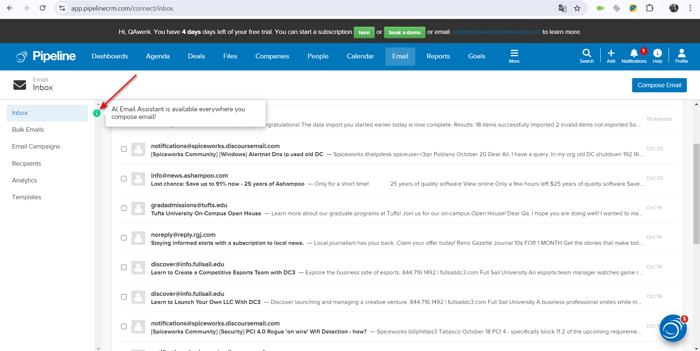Click the Chrome user avatar
Image resolution: width=700 pixels, height=351 pixels.
coord(674,8)
